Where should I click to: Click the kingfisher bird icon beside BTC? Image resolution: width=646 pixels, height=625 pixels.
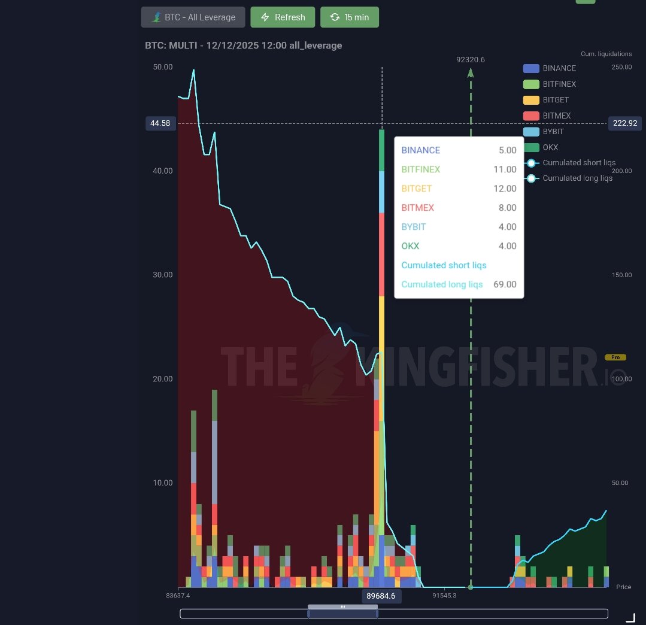(x=156, y=17)
